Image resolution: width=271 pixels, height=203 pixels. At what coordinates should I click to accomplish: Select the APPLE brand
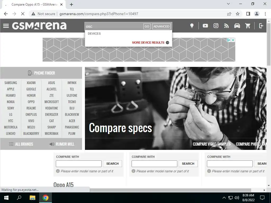coord(11,89)
